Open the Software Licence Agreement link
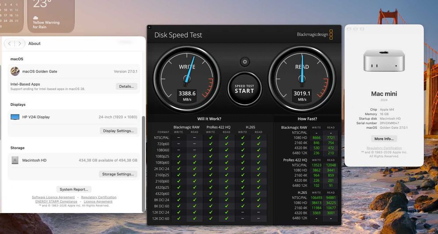 (53, 197)
